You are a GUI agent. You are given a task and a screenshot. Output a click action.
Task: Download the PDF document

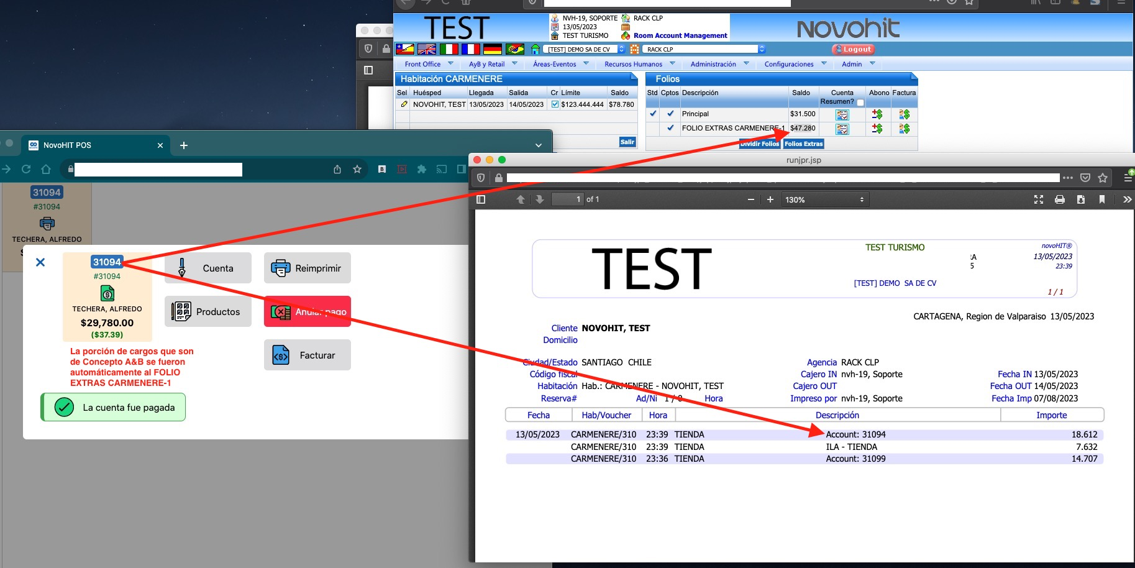click(x=1081, y=199)
